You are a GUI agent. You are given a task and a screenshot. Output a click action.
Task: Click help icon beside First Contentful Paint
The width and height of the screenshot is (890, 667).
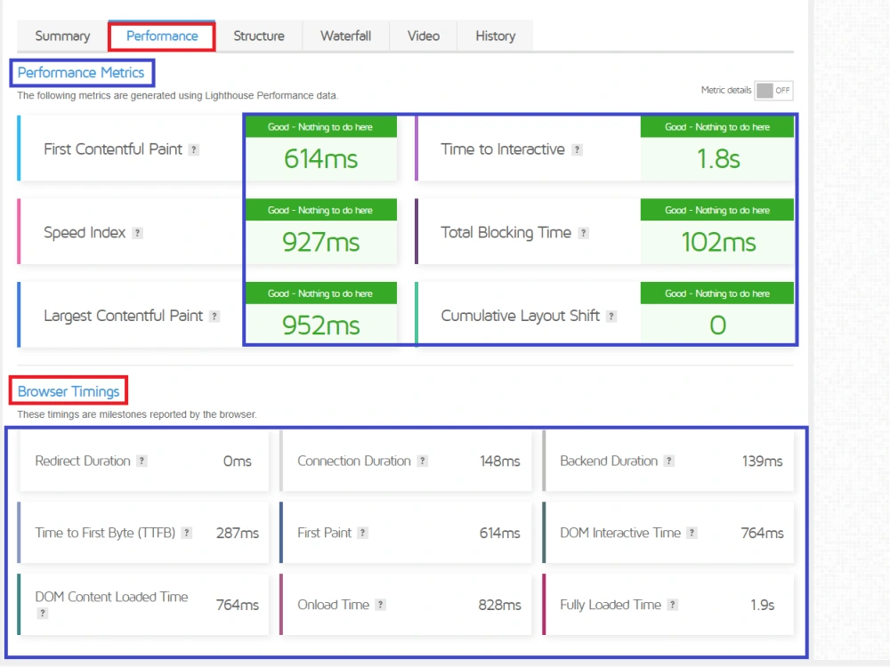194,149
